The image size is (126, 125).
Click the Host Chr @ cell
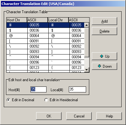[x=17, y=36]
